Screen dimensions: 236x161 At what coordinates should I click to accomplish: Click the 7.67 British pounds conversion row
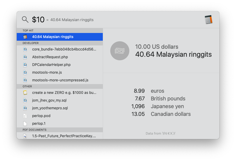[160, 99]
